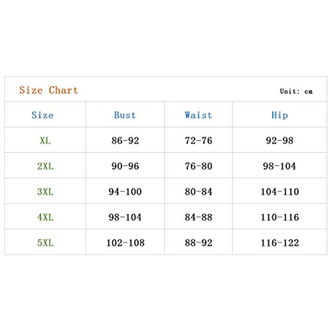332x332 pixels.
Task: Select the 5XL bust value 102-108
Action: click(x=125, y=243)
